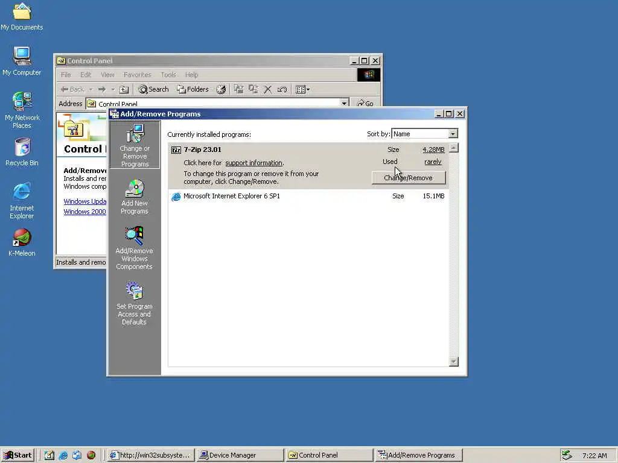Click Back button in Control Panel toolbar
Viewport: 618px width, 463px height.
coord(72,89)
